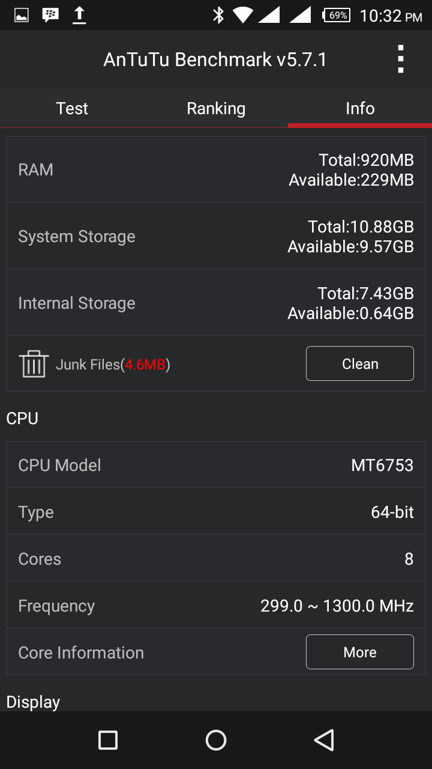Open the three-dot overflow menu
The height and width of the screenshot is (769, 432).
click(400, 59)
